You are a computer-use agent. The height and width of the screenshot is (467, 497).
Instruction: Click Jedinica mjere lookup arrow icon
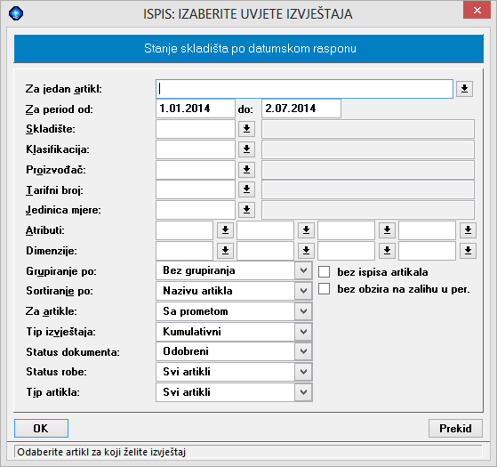[246, 210]
